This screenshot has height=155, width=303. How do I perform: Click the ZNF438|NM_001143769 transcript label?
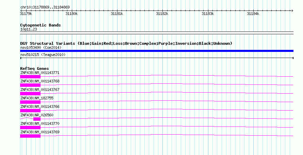pos(40,132)
